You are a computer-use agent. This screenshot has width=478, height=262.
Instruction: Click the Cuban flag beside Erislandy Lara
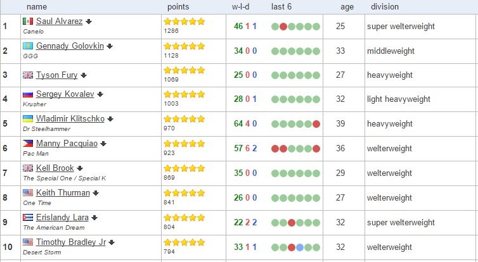[28, 217]
